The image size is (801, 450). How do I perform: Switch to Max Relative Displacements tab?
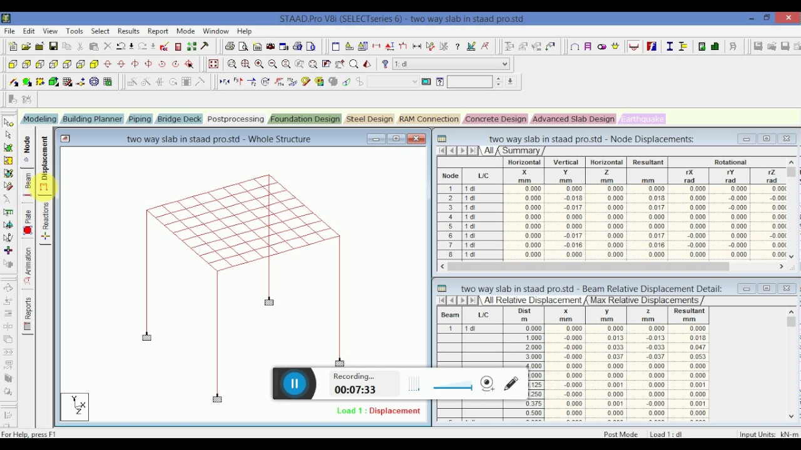point(644,300)
